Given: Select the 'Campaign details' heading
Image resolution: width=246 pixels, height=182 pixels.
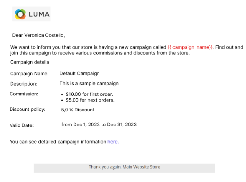Looking at the screenshot, I should [x=29, y=62].
